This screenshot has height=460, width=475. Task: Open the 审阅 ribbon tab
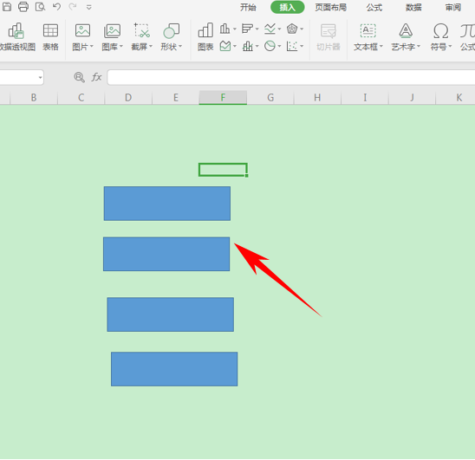[452, 7]
